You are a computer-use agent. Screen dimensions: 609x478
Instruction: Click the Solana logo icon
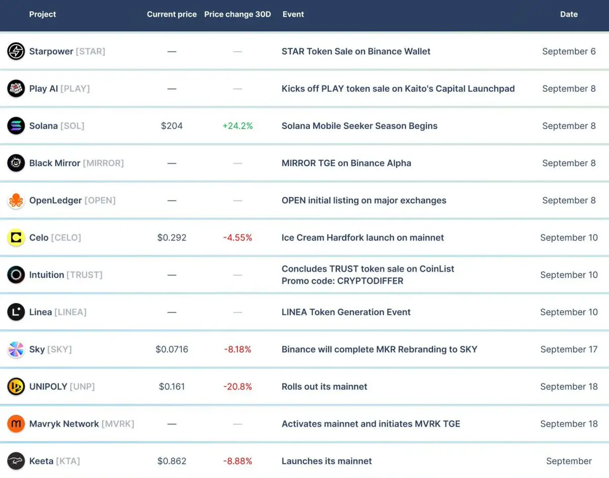[16, 126]
